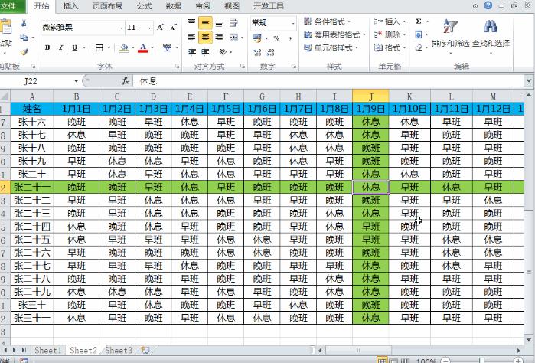Click AutoSum sigma icon
The image size is (535, 363).
point(419,21)
